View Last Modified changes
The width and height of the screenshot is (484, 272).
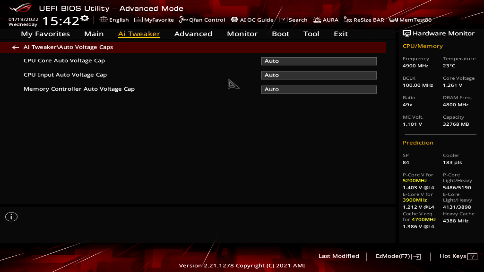tap(339, 256)
